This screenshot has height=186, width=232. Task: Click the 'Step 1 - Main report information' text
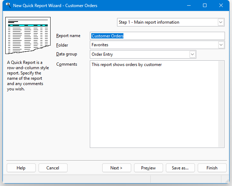click(x=149, y=22)
